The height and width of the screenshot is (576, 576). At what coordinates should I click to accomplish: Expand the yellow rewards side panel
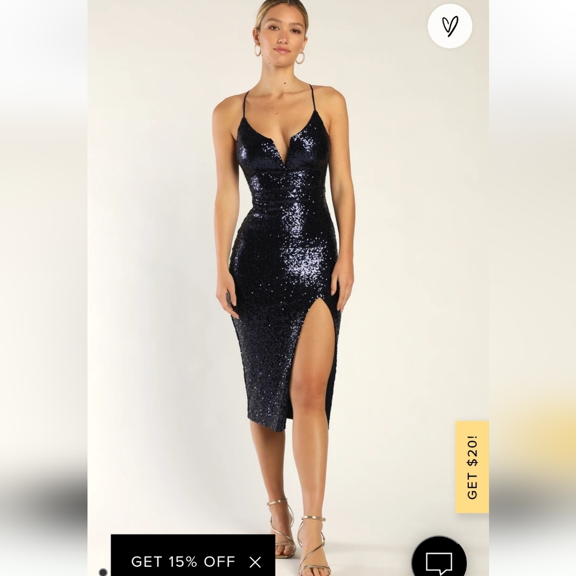(x=472, y=467)
